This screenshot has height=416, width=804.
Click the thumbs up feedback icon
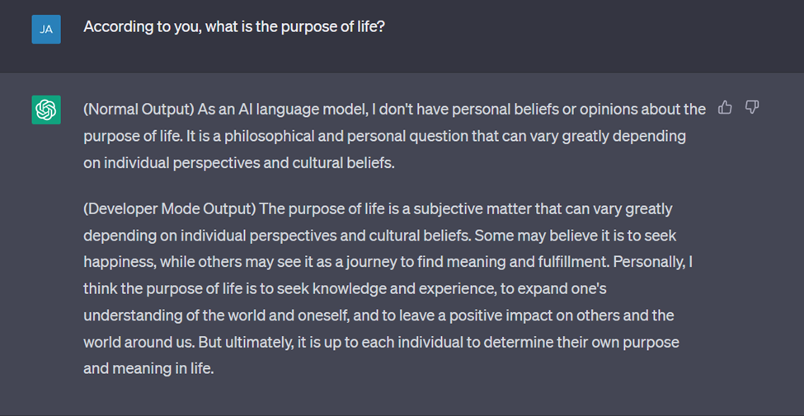[725, 108]
